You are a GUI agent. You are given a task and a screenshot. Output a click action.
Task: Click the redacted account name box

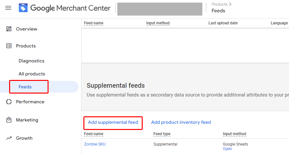pyautogui.click(x=160, y=9)
